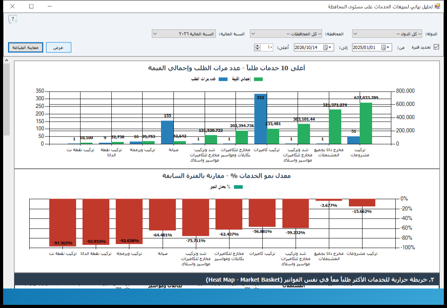Click the green bar labeled 521,571.274
The image size is (447, 308).
pos(335,127)
